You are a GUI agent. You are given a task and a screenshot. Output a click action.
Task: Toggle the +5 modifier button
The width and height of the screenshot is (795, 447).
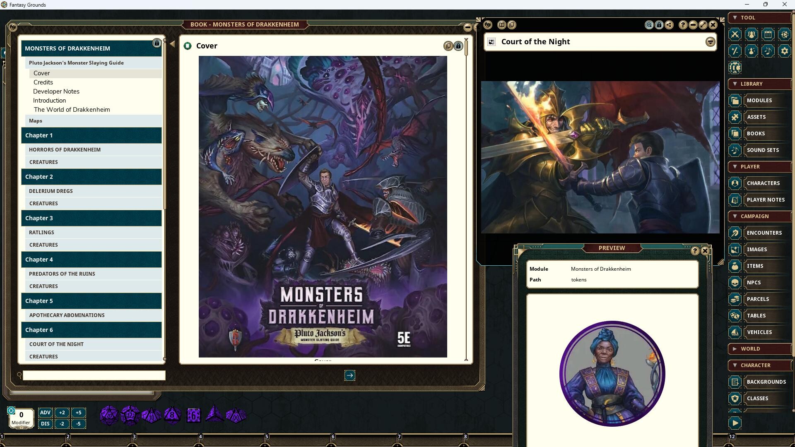tap(79, 413)
